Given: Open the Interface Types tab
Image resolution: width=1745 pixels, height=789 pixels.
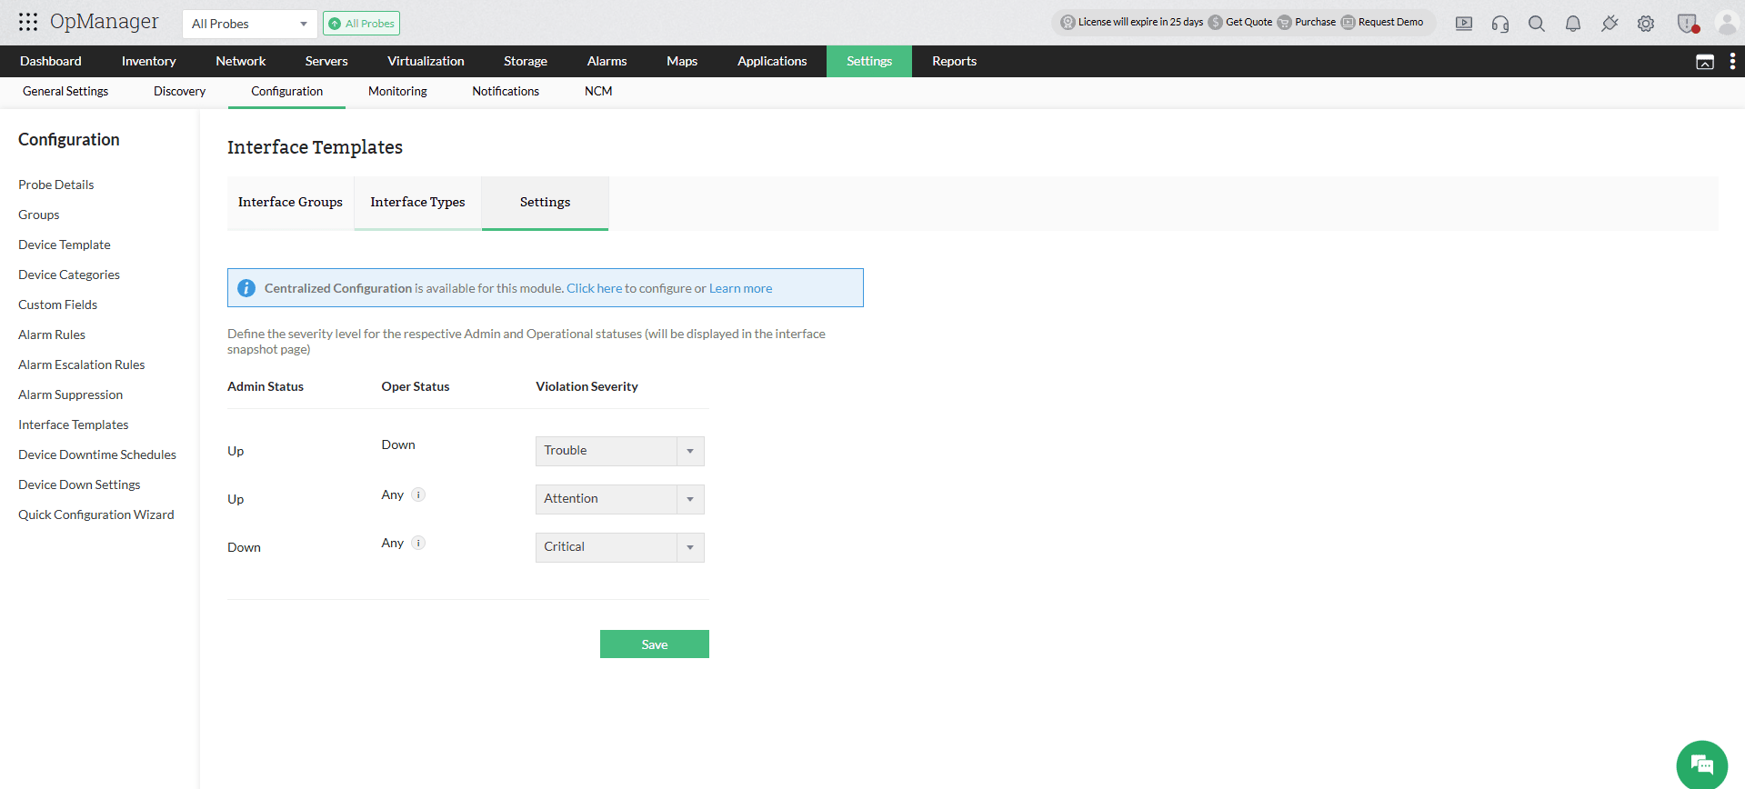Looking at the screenshot, I should click(417, 203).
